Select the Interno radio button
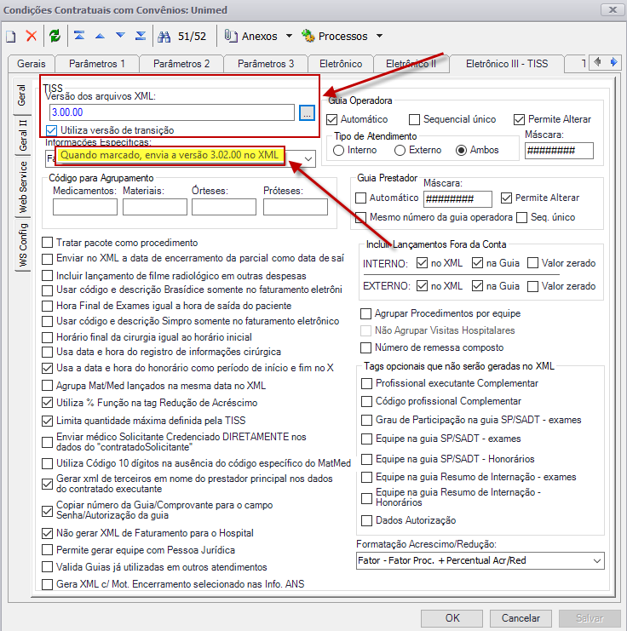This screenshot has height=631, width=627. click(x=339, y=150)
